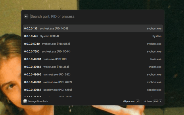The height and width of the screenshot is (115, 184).
Task: Click the Manage Open Ports label
Action: pos(39,101)
